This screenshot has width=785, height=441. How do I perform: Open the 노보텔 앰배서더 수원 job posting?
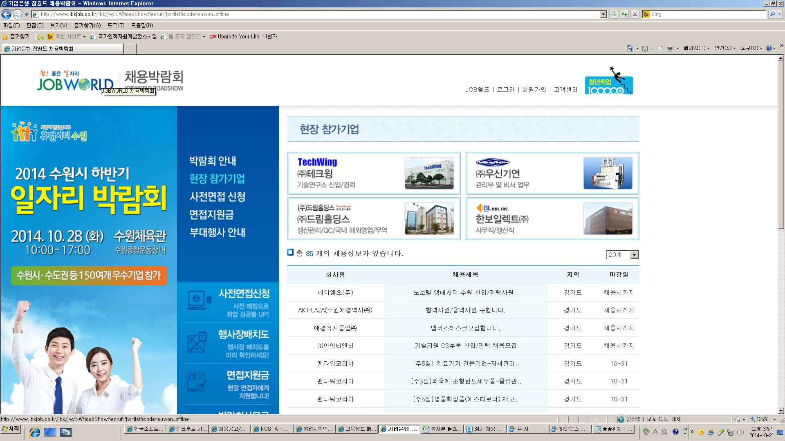pos(465,293)
